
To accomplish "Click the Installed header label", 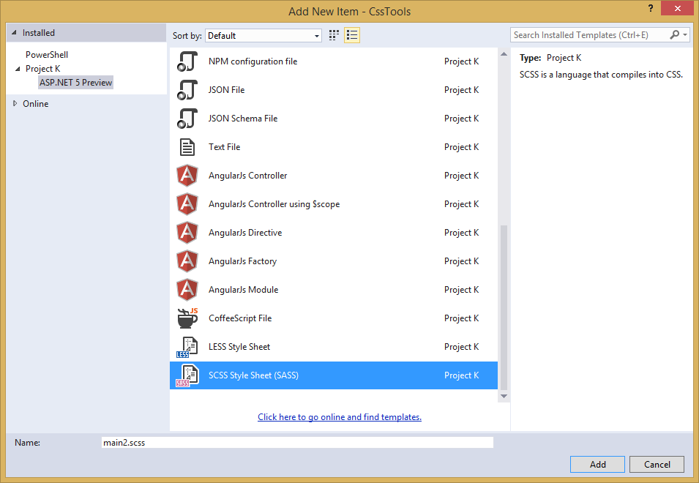I will 39,32.
